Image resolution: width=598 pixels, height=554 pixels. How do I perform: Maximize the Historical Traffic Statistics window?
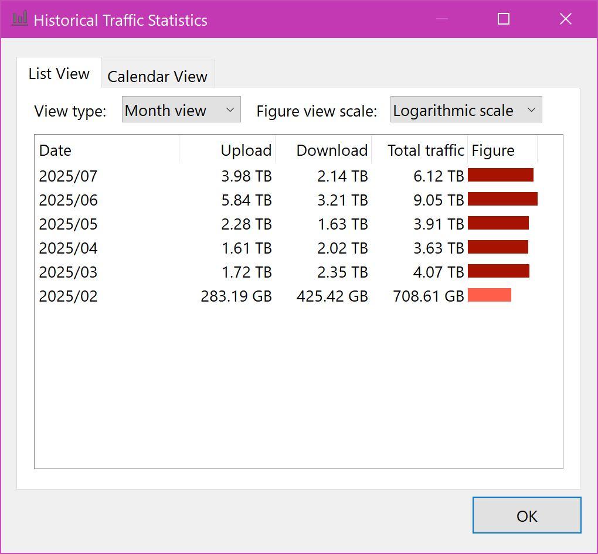tap(503, 19)
